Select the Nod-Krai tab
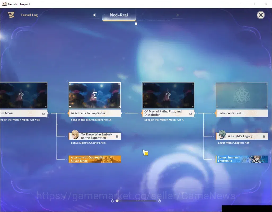This screenshot has width=272, height=212. click(x=119, y=15)
